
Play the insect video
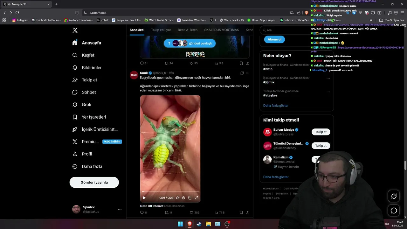144,198
